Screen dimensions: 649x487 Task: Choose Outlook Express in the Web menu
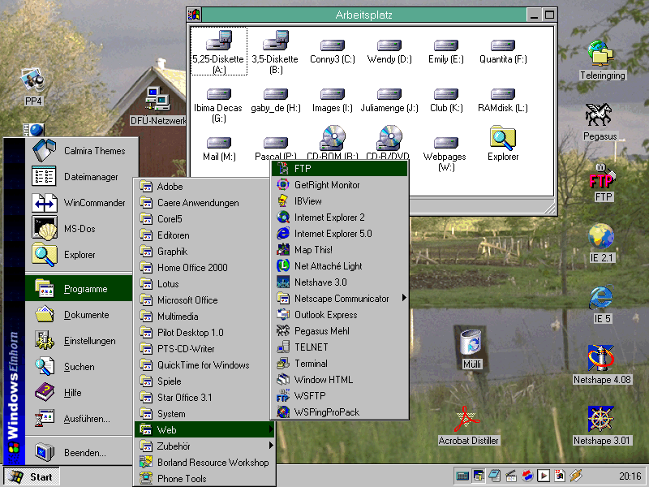coord(325,315)
